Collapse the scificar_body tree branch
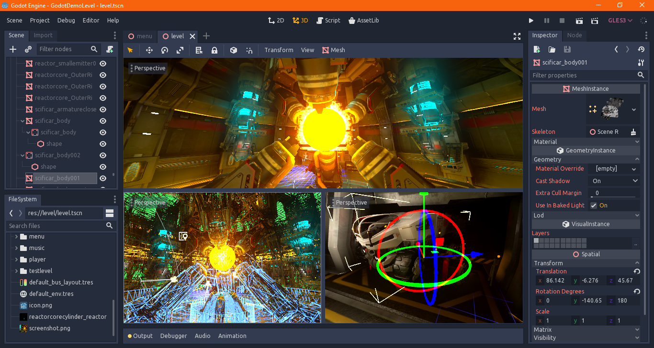This screenshot has width=654, height=348. point(22,120)
